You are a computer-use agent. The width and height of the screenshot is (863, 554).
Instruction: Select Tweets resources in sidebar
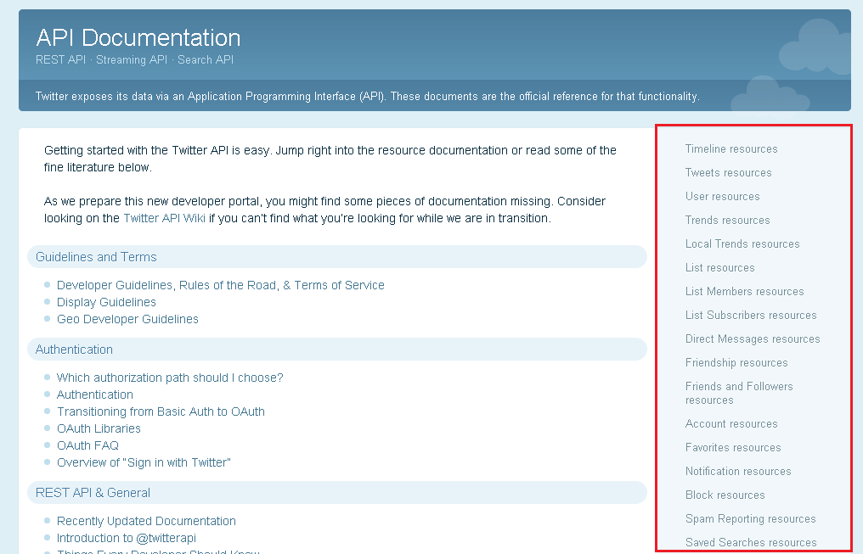pyautogui.click(x=729, y=172)
